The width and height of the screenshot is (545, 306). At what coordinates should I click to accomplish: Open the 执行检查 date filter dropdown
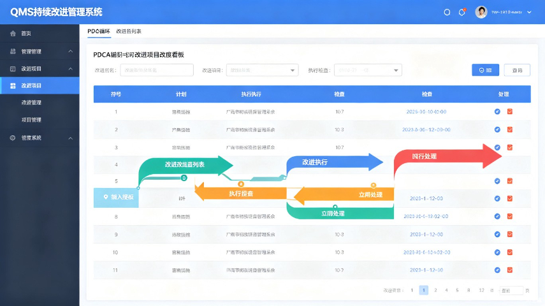pos(368,70)
